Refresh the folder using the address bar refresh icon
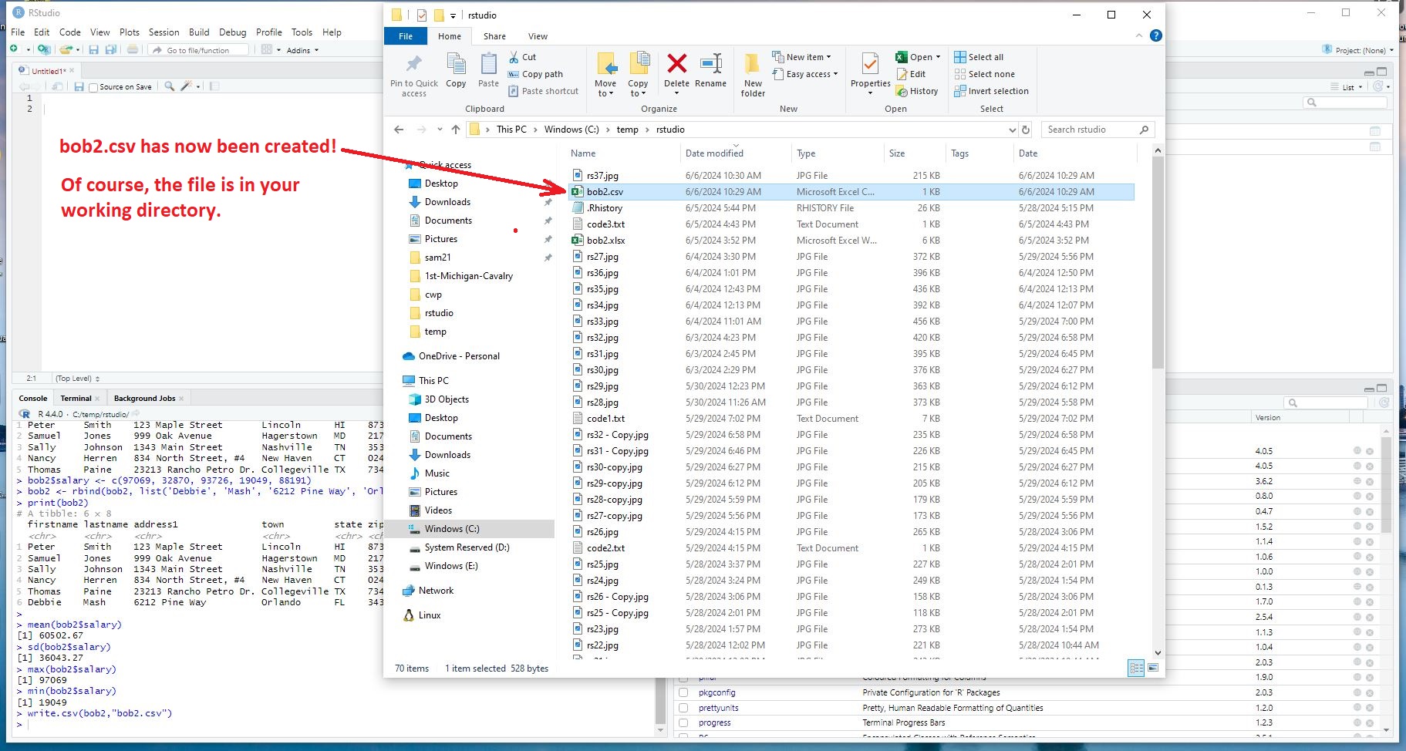Viewport: 1406px width, 751px height. point(1026,130)
